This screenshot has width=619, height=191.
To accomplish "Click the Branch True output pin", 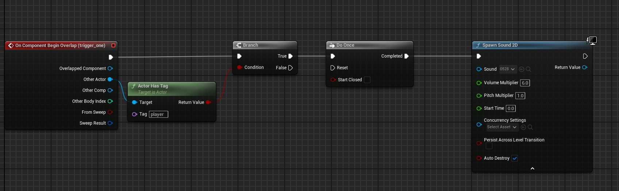I will (x=291, y=56).
